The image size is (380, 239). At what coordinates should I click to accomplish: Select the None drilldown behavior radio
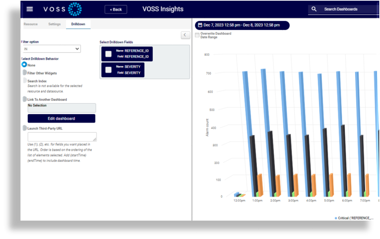pos(24,65)
